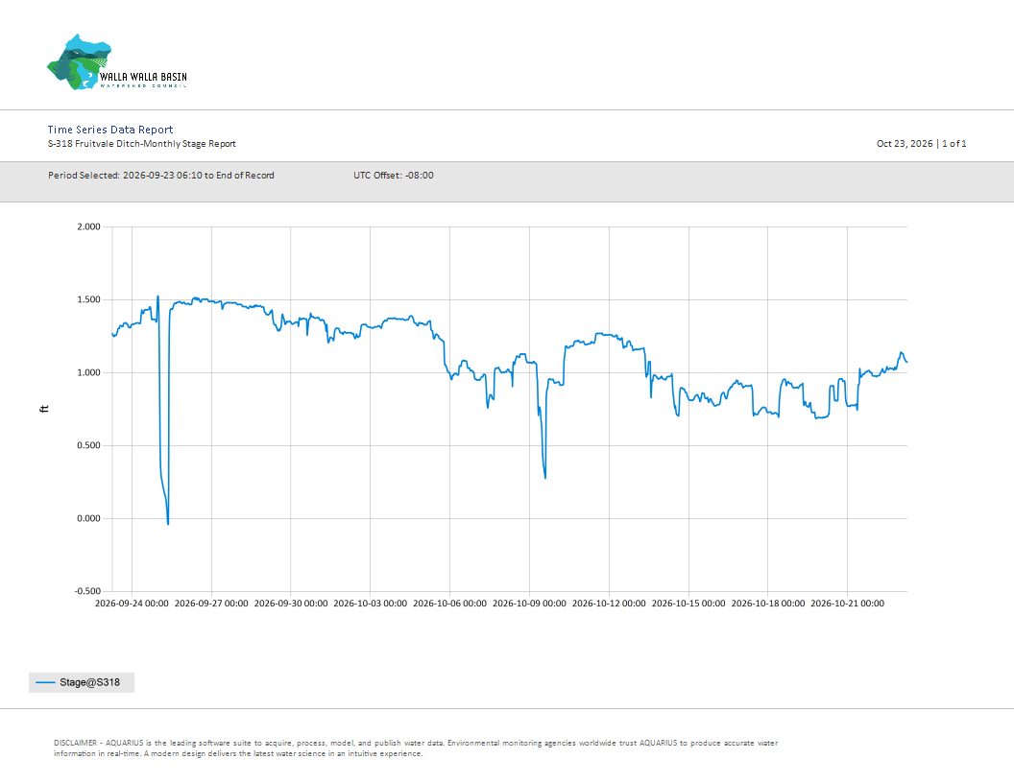This screenshot has height=783, width=1014.
Task: Click the 2026-10-12 00:00 x-axis label
Action: pyautogui.click(x=609, y=604)
